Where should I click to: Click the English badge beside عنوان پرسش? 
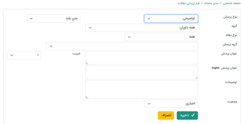pos(216,68)
